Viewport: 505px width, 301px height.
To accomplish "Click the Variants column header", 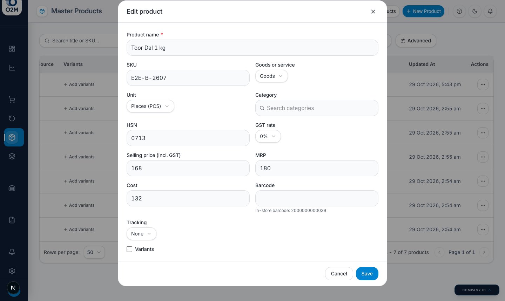I will click(73, 64).
